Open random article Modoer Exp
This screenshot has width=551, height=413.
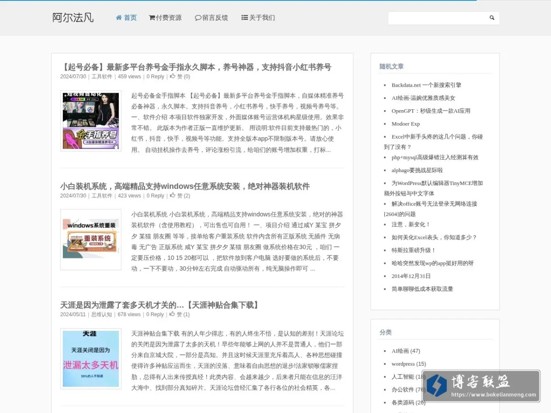[x=405, y=123]
